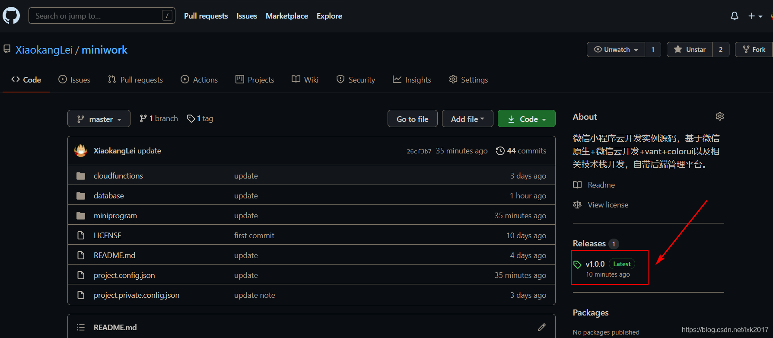Click the Go to file button
This screenshot has width=773, height=338.
(412, 119)
